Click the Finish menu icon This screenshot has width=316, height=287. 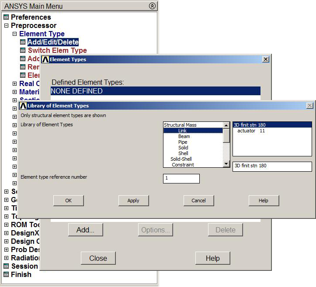click(6, 275)
